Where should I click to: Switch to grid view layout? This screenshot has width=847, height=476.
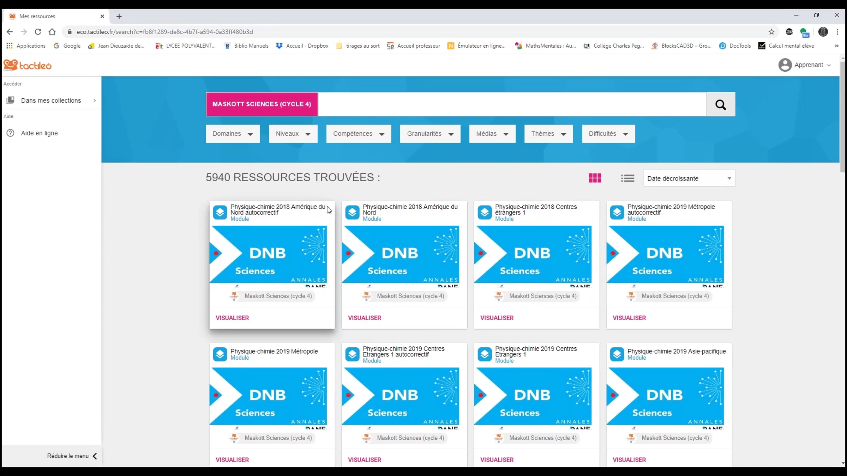point(595,178)
